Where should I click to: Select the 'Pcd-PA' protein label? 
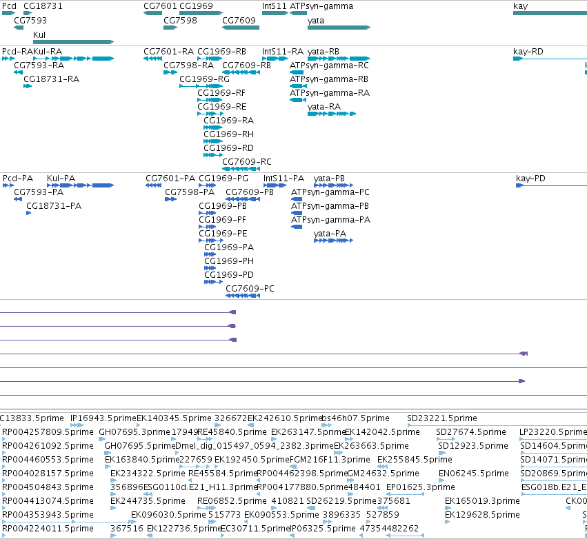click(x=18, y=179)
